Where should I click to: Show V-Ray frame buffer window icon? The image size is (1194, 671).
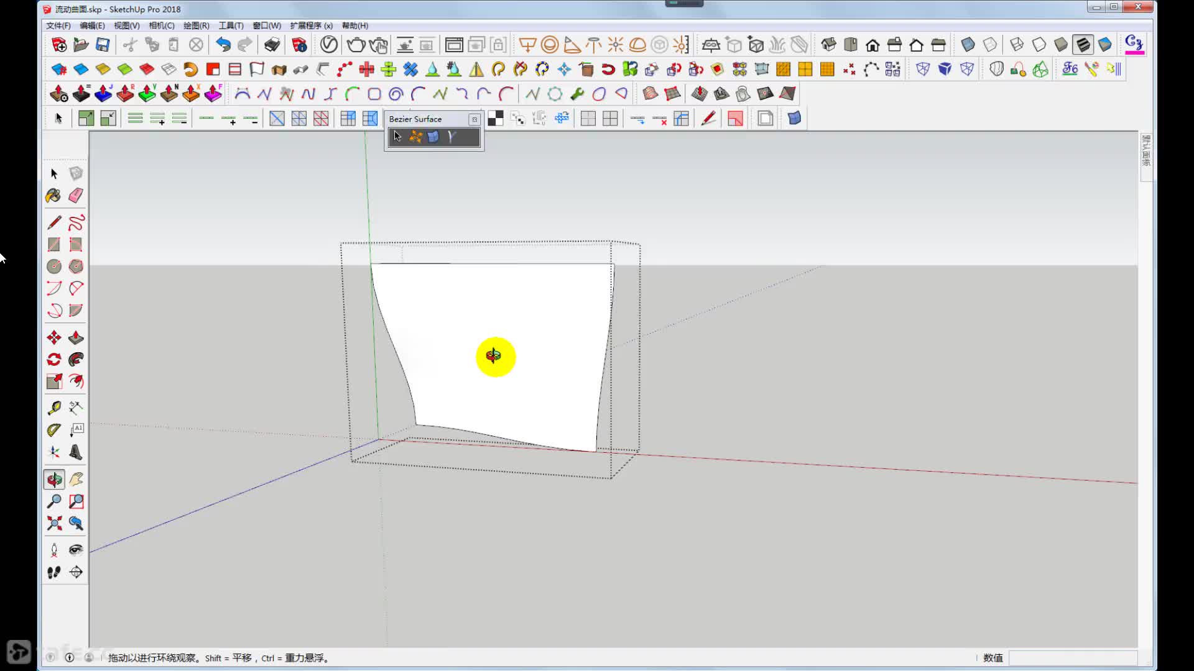point(454,45)
